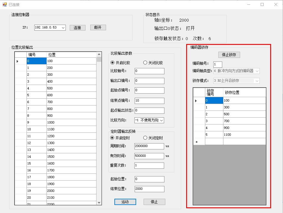Select latch number cell 2

[x=214, y=114]
